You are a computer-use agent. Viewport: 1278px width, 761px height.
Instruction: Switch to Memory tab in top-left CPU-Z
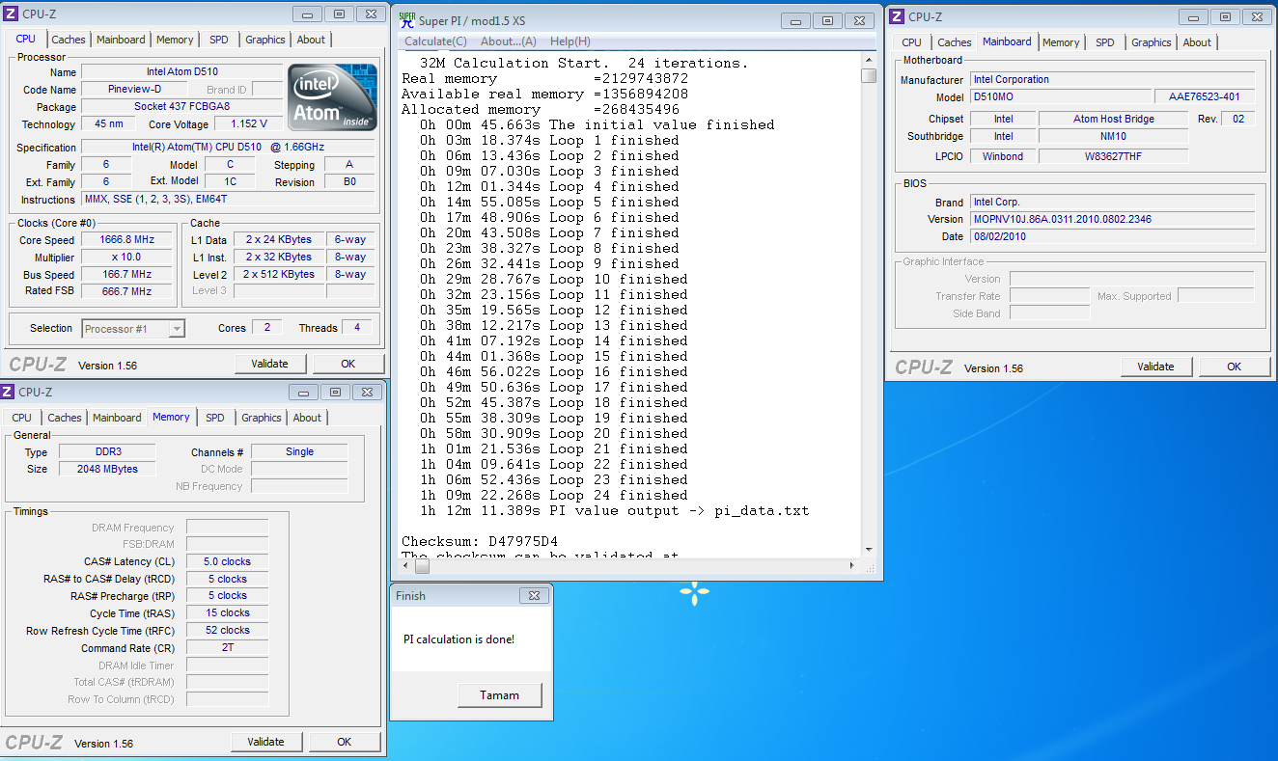pyautogui.click(x=175, y=40)
